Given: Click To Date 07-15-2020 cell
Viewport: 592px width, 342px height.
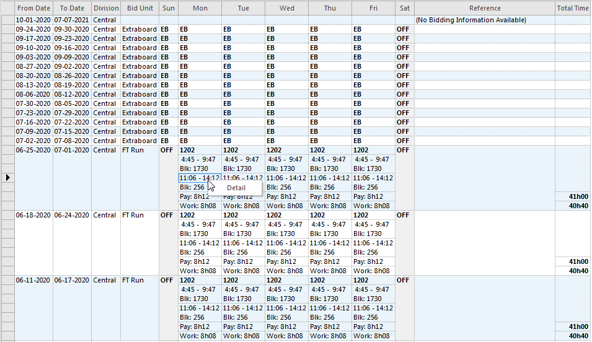Looking at the screenshot, I should click(72, 132).
